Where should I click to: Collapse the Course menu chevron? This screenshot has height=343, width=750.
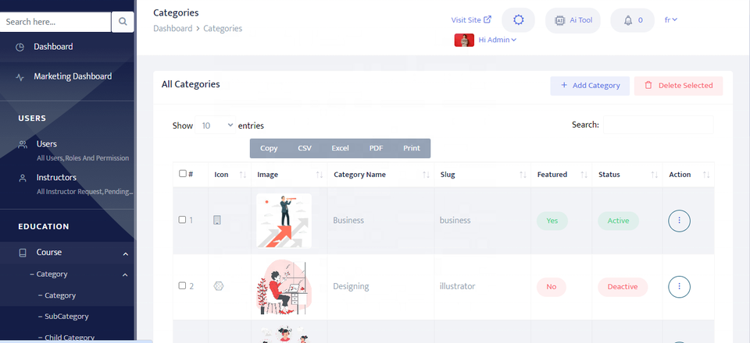pos(125,254)
